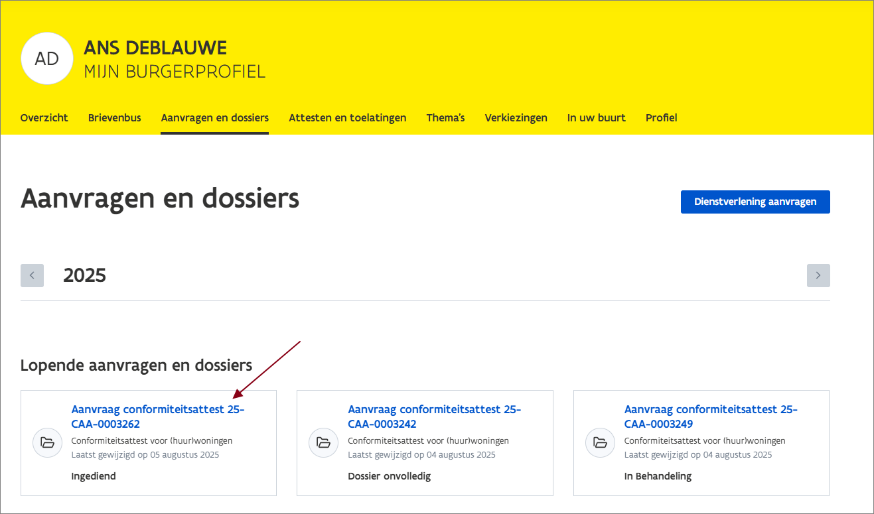Click folder icon of dossier 25-CAA-0003242
The height and width of the screenshot is (514, 874).
point(323,442)
